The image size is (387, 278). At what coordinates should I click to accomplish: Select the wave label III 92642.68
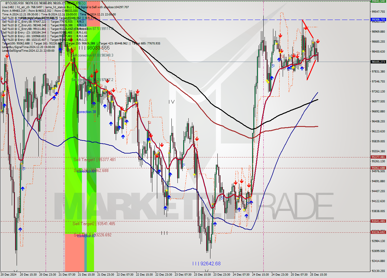(207, 263)
